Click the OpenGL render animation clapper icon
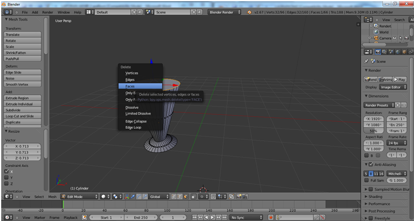The height and width of the screenshot is (221, 414). [x=245, y=196]
